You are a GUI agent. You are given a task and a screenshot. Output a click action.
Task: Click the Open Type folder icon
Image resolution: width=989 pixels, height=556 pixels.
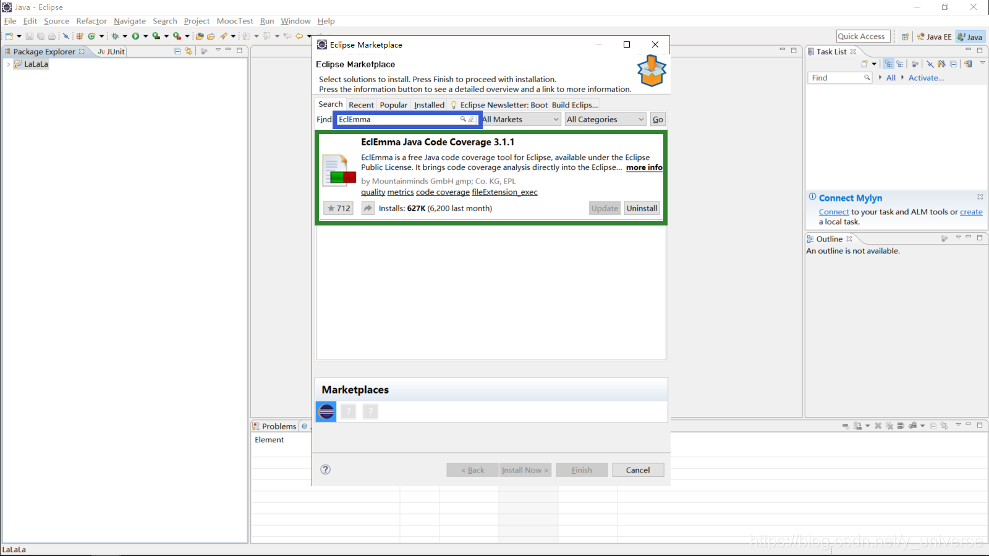(x=200, y=36)
